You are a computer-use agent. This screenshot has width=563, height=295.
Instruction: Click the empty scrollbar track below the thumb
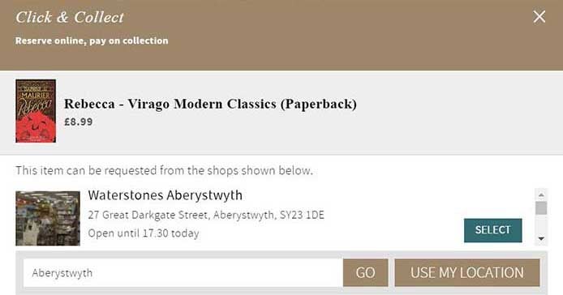(541, 224)
